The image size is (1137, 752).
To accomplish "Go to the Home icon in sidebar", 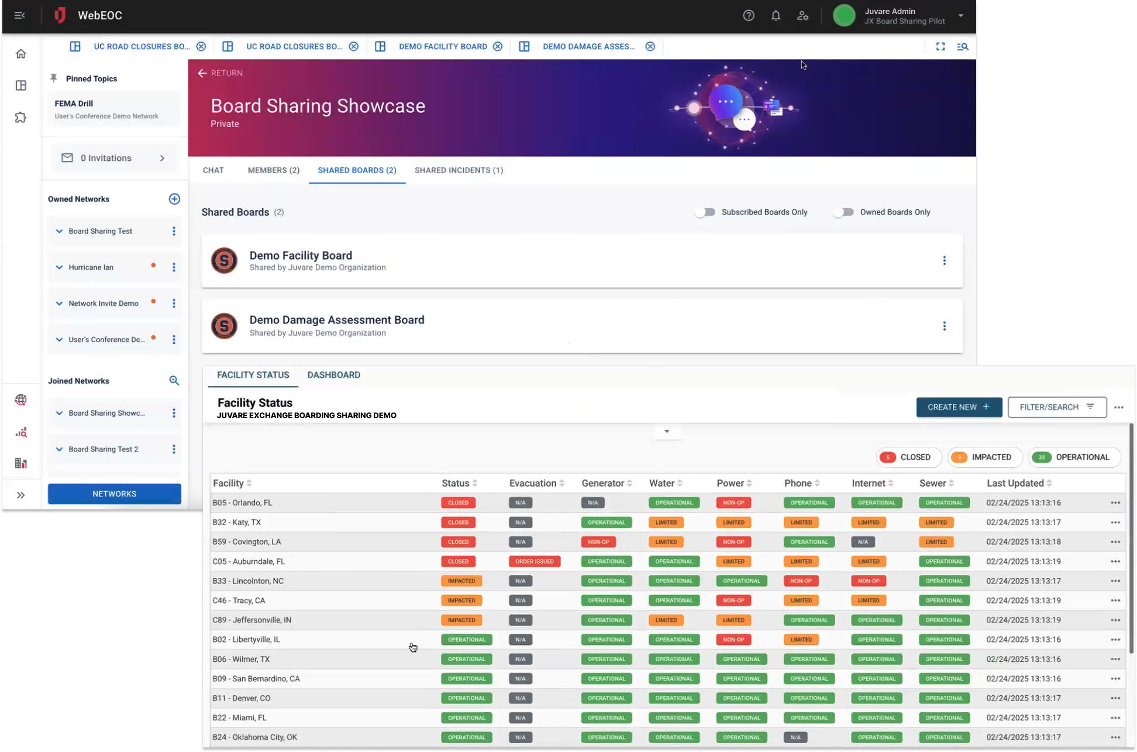I will click(x=21, y=54).
